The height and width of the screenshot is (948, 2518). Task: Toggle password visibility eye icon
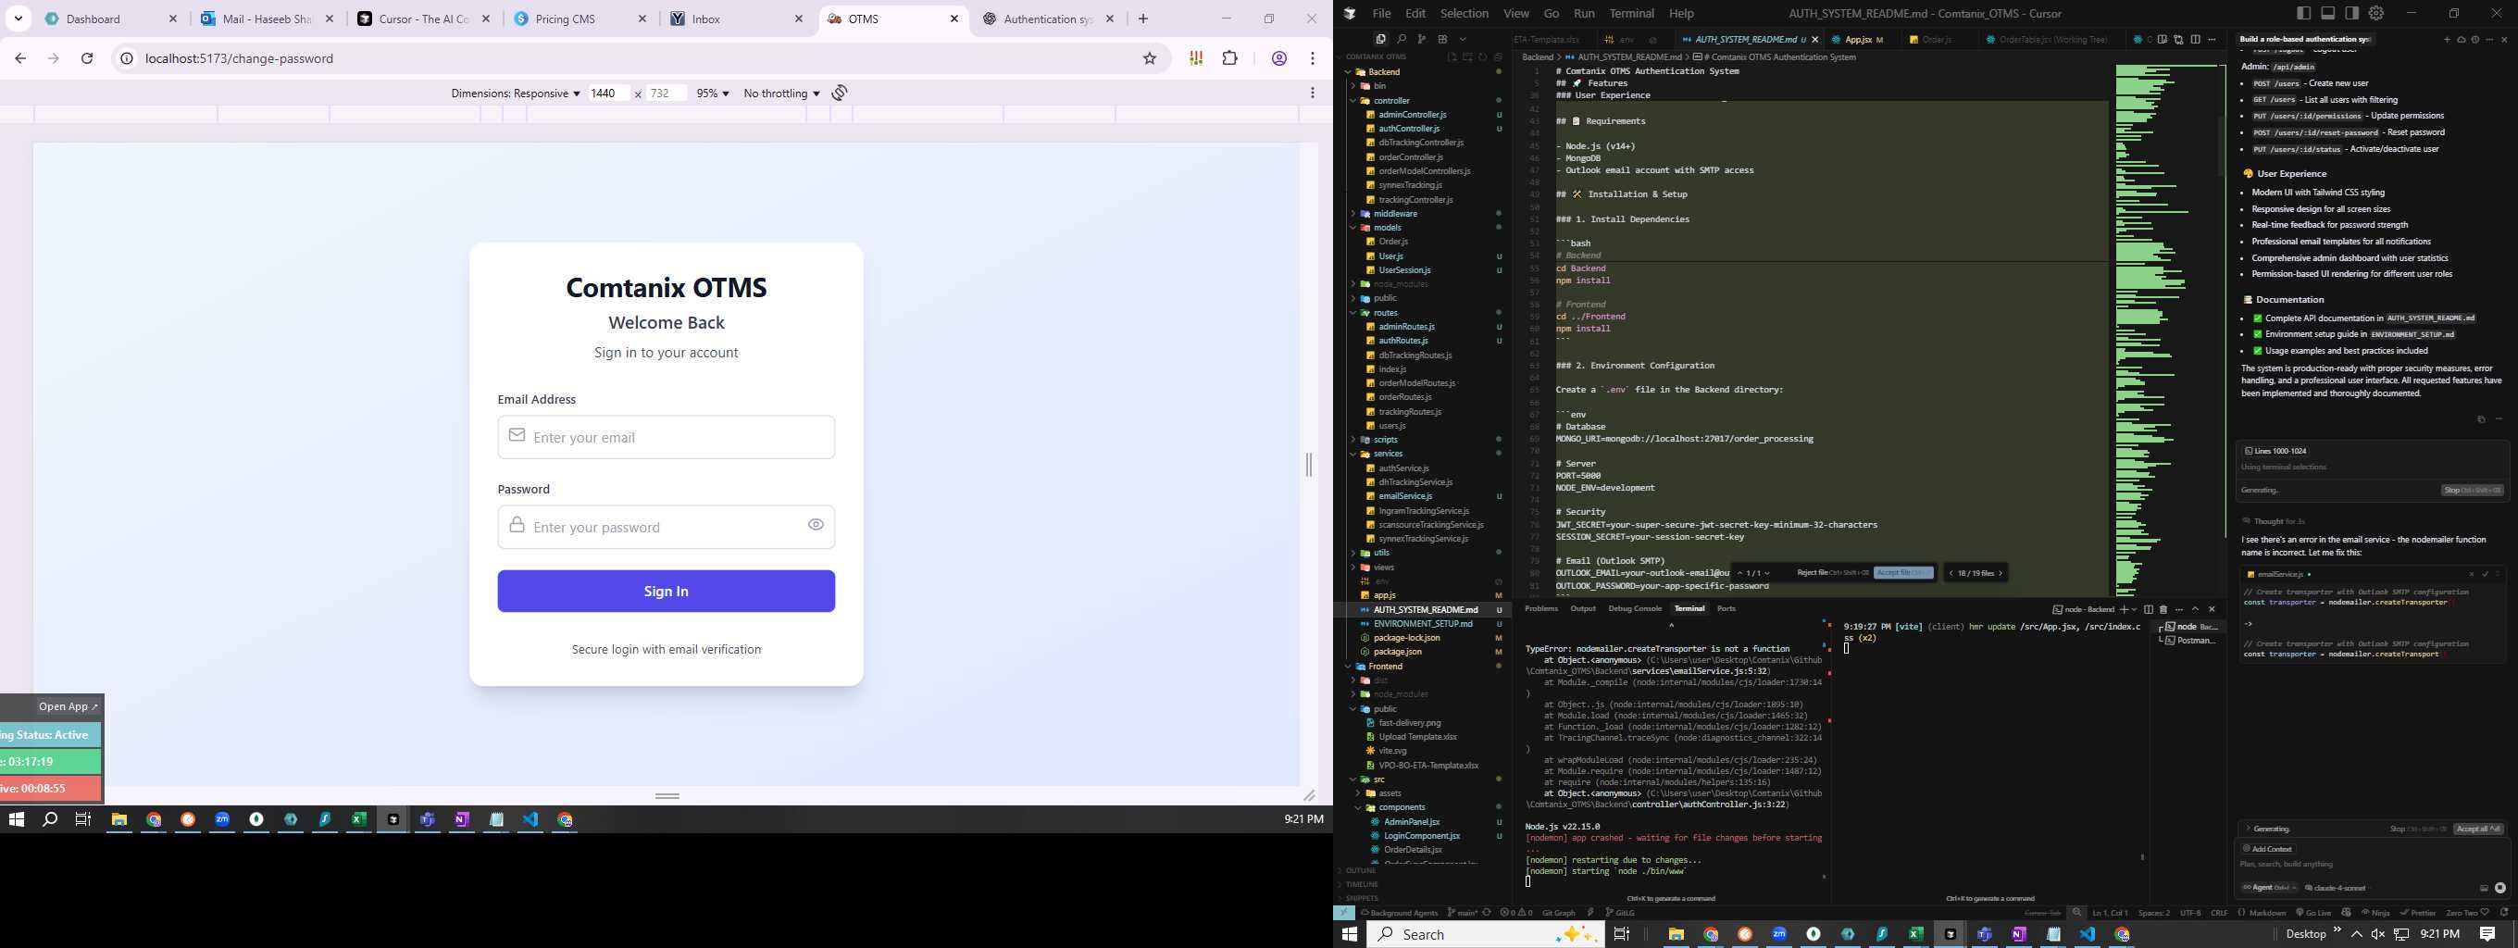tap(816, 525)
